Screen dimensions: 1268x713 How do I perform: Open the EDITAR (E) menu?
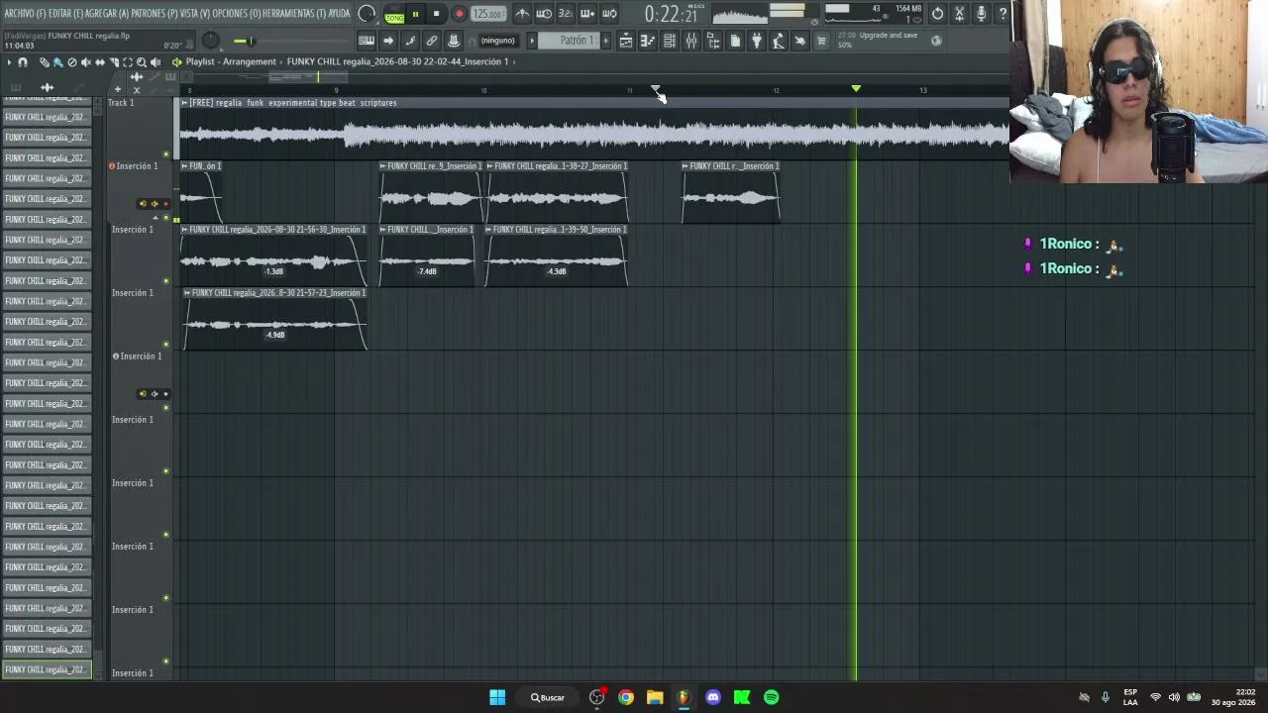[66, 14]
